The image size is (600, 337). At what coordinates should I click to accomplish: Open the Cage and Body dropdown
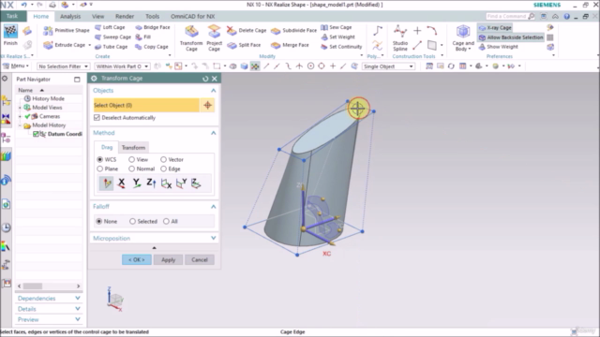(463, 38)
